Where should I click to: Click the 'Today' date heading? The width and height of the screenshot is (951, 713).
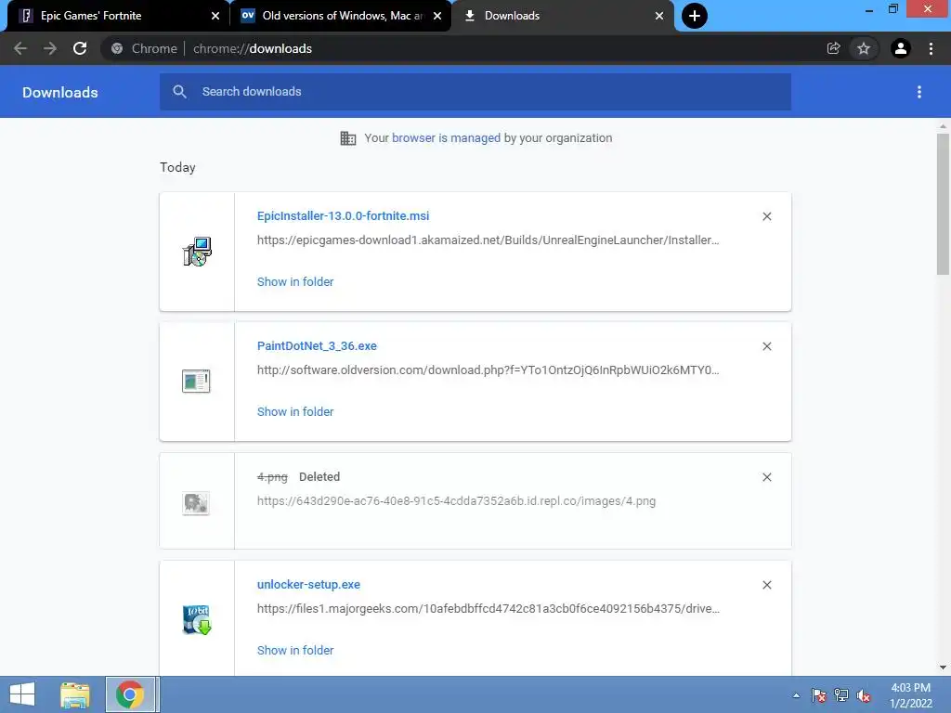click(177, 167)
